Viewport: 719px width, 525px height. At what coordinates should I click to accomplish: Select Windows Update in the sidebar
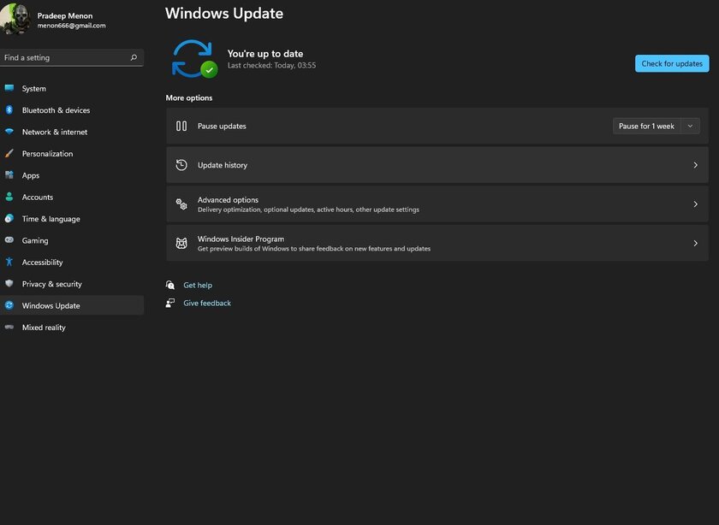[72, 305]
